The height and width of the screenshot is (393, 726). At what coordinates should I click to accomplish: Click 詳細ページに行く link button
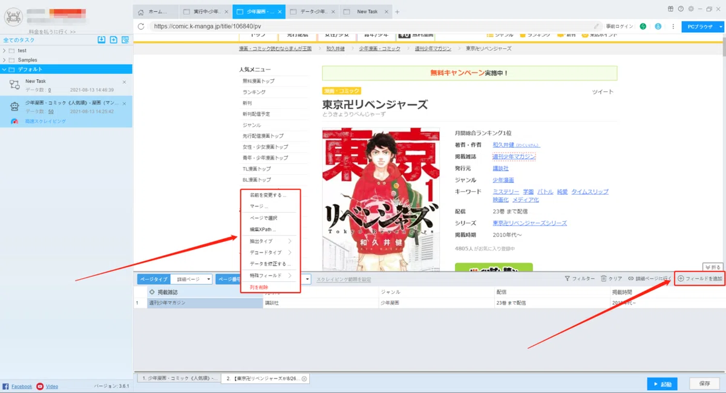[x=650, y=279]
